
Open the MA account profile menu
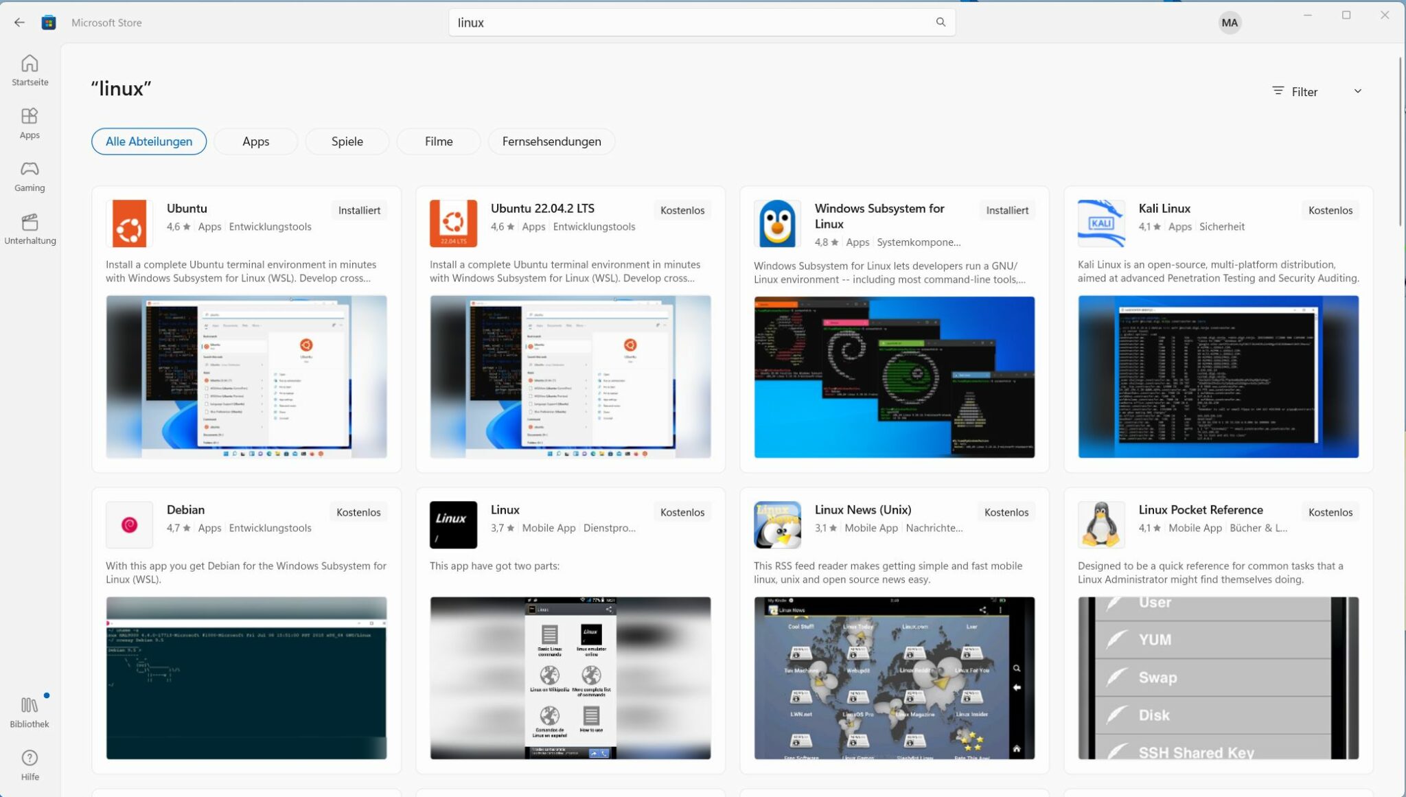(1228, 22)
